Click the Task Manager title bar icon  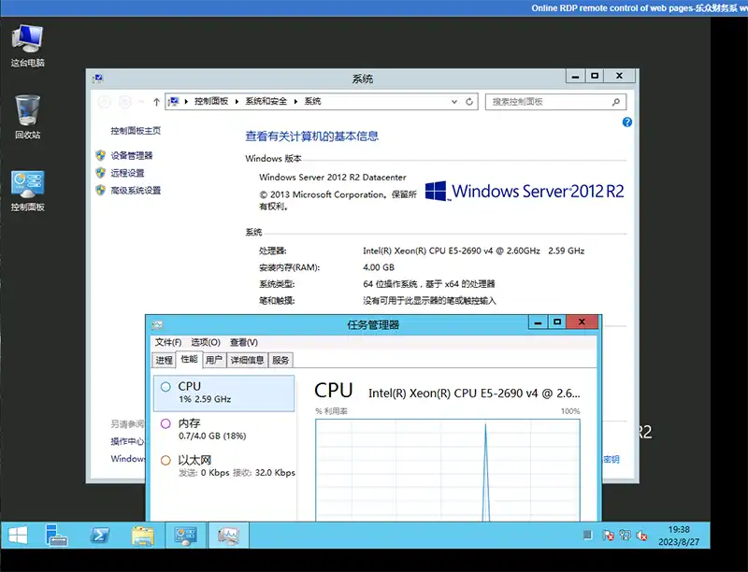coord(157,325)
